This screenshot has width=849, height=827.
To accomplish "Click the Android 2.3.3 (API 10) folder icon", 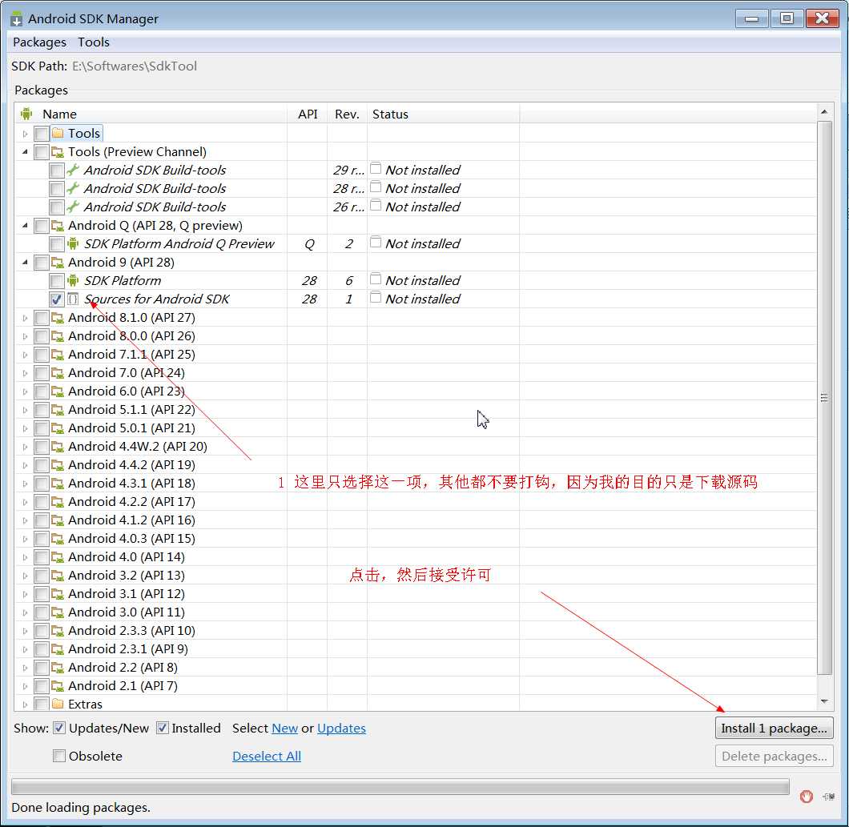I will pos(58,631).
